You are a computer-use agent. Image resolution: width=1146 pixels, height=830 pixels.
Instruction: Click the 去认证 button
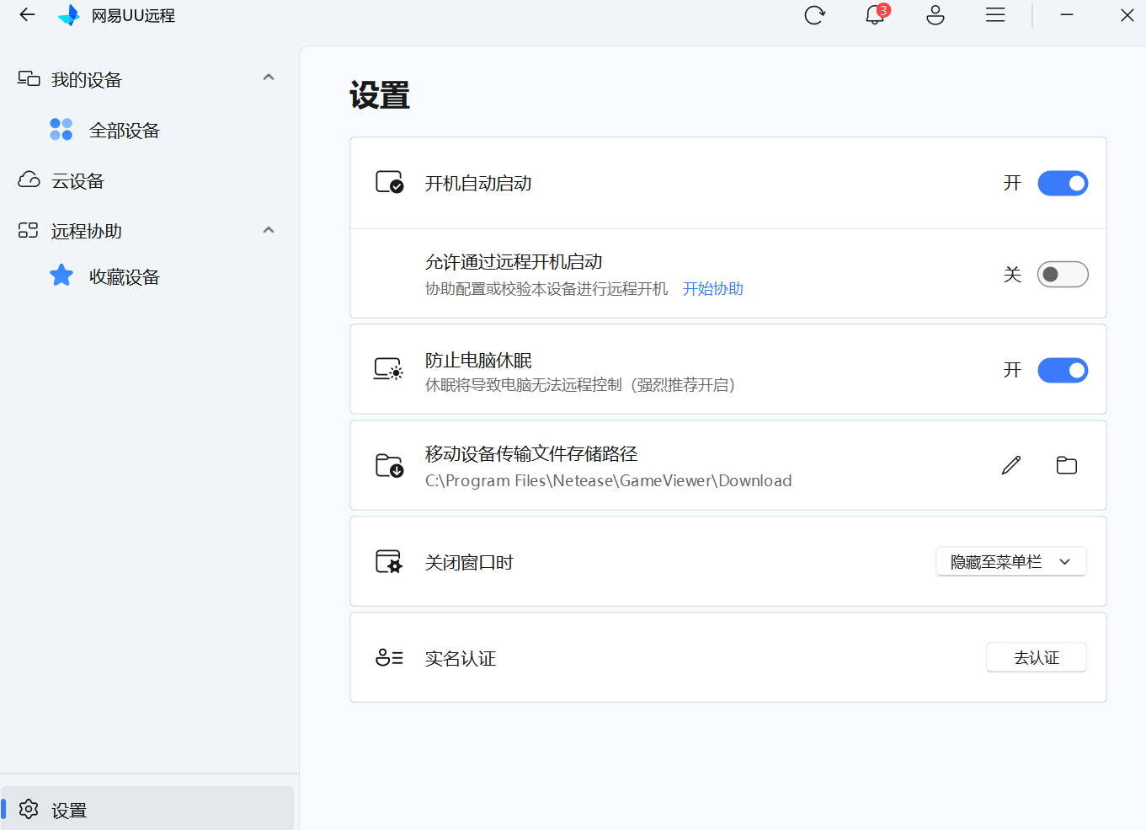pyautogui.click(x=1036, y=658)
